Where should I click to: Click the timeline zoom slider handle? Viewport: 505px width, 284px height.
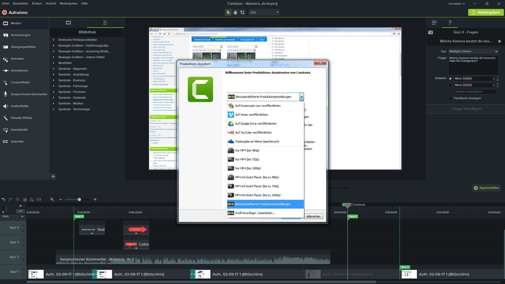click(x=79, y=200)
